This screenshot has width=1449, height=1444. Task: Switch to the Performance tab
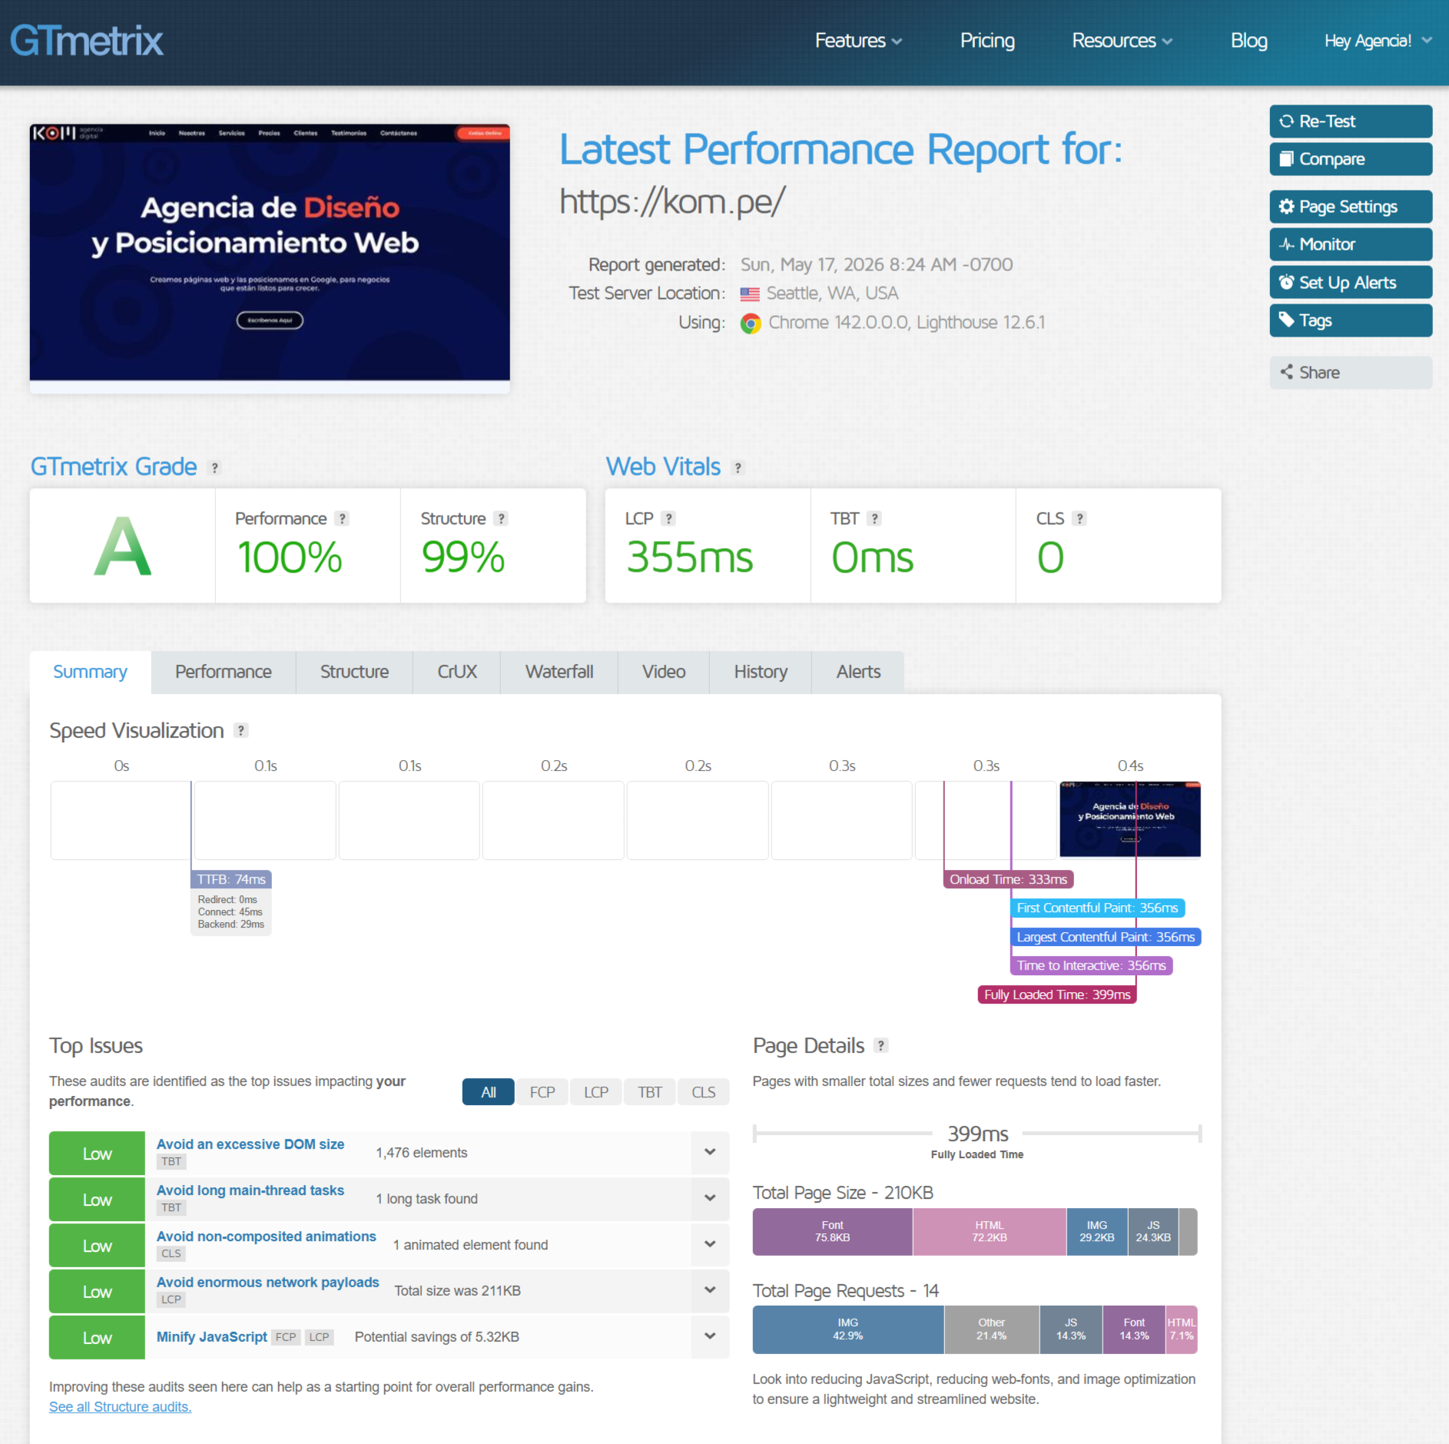(224, 672)
